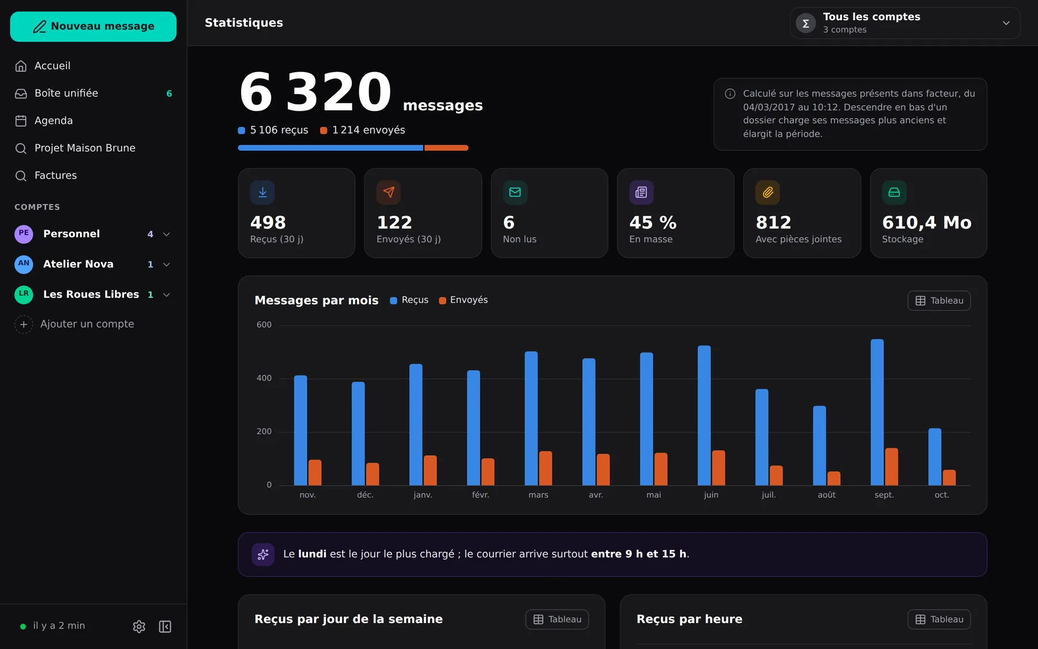The image size is (1038, 649).
Task: Expand the Atelier Nova account chevron
Action: click(x=167, y=264)
